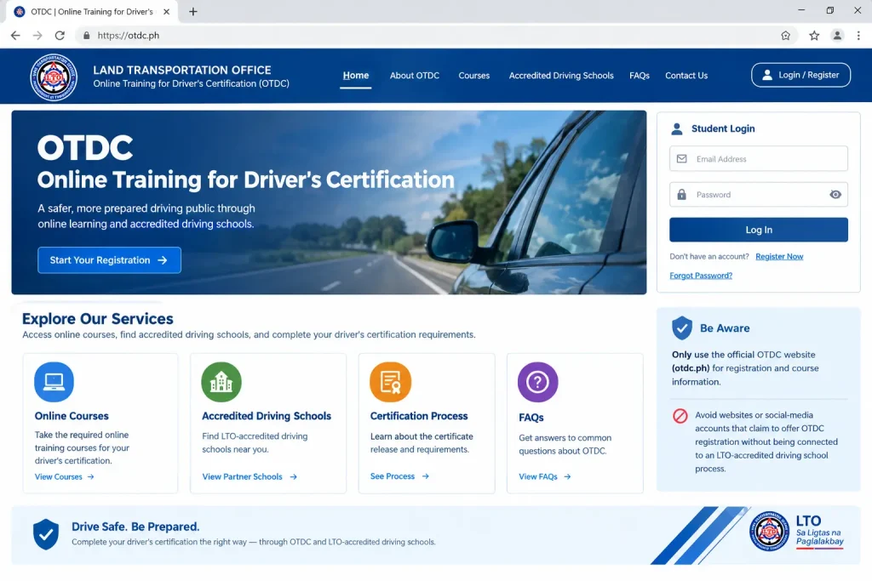Open FAQs in the top navigation
Image resolution: width=872 pixels, height=581 pixels.
coord(640,76)
